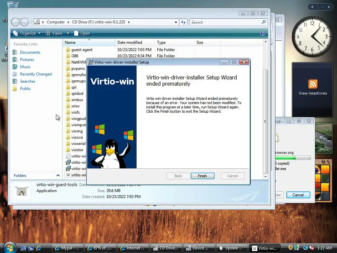Screen dimensions: 337x253
Task: Select the qxldod folder
Action: click(x=77, y=93)
